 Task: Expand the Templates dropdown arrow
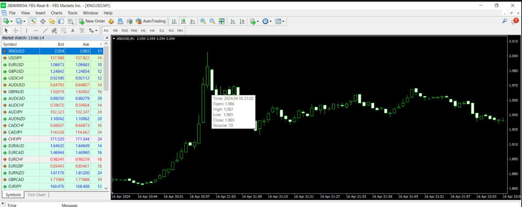283,21
